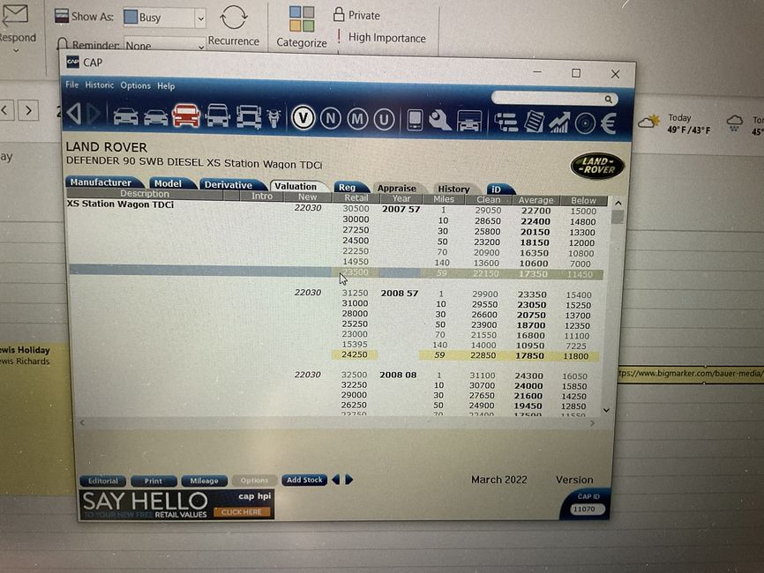This screenshot has height=573, width=764.
Task: Click the back triangle in CAP toolbar
Action: tap(74, 114)
